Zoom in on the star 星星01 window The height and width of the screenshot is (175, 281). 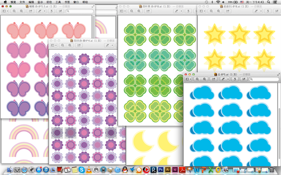[219, 11]
